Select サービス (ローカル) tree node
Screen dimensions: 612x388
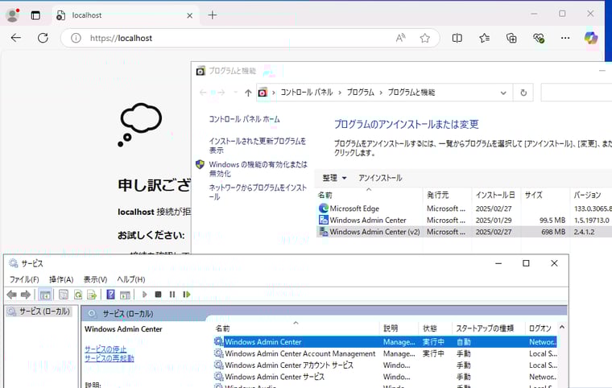39,312
